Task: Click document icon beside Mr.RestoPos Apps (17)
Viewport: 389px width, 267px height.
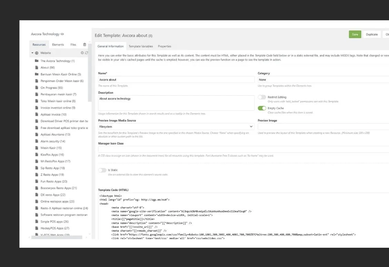Action: tap(37, 161)
